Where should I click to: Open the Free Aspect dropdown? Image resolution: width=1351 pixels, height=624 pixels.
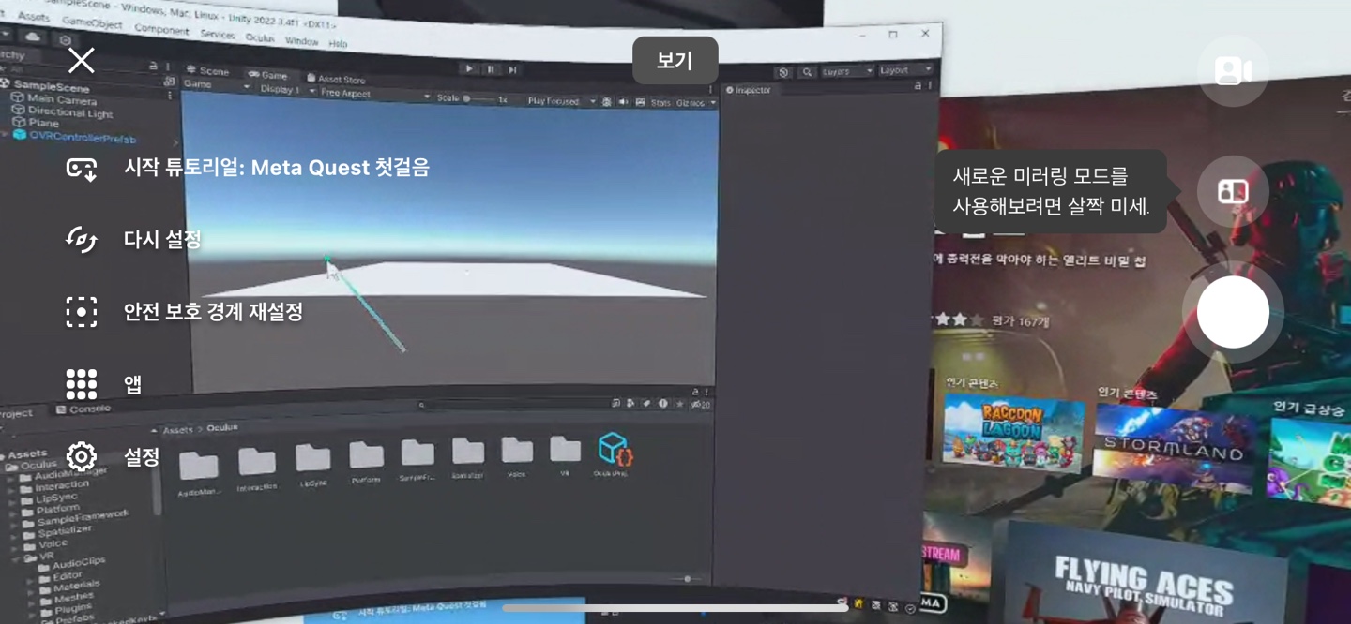373,94
